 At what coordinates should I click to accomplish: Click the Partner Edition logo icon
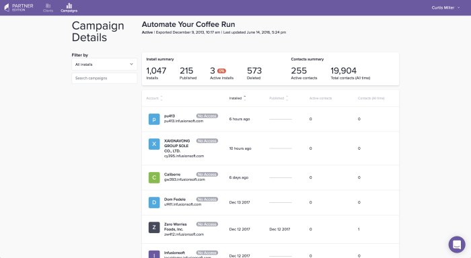pos(7,7)
